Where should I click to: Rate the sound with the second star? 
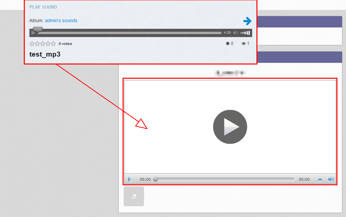[37, 44]
